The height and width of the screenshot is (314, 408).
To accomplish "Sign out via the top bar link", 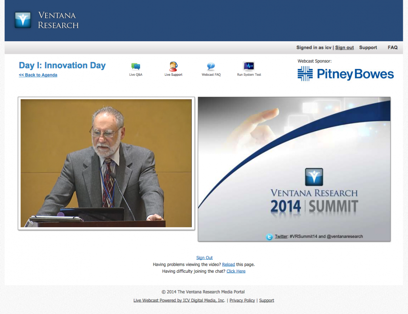I will pos(344,48).
